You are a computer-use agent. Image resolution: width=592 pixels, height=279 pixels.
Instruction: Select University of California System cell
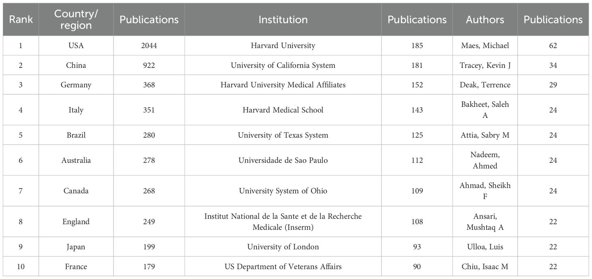(x=283, y=65)
